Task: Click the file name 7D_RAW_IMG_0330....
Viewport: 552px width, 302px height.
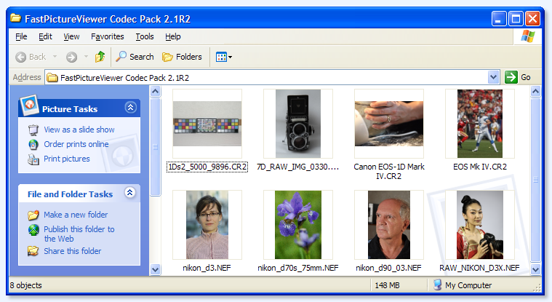Action: click(298, 167)
